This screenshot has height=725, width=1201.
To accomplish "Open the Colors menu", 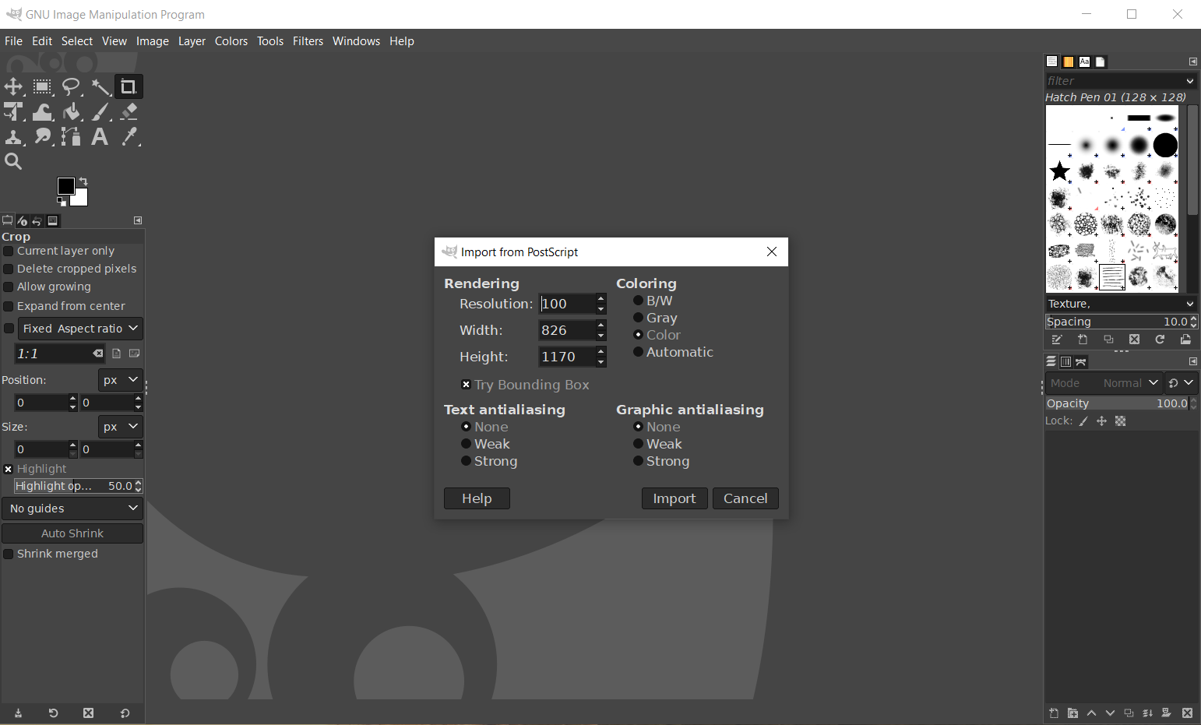I will pos(231,41).
